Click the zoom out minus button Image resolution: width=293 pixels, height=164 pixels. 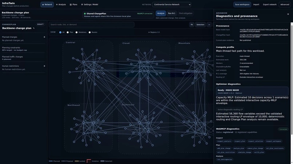(209, 25)
